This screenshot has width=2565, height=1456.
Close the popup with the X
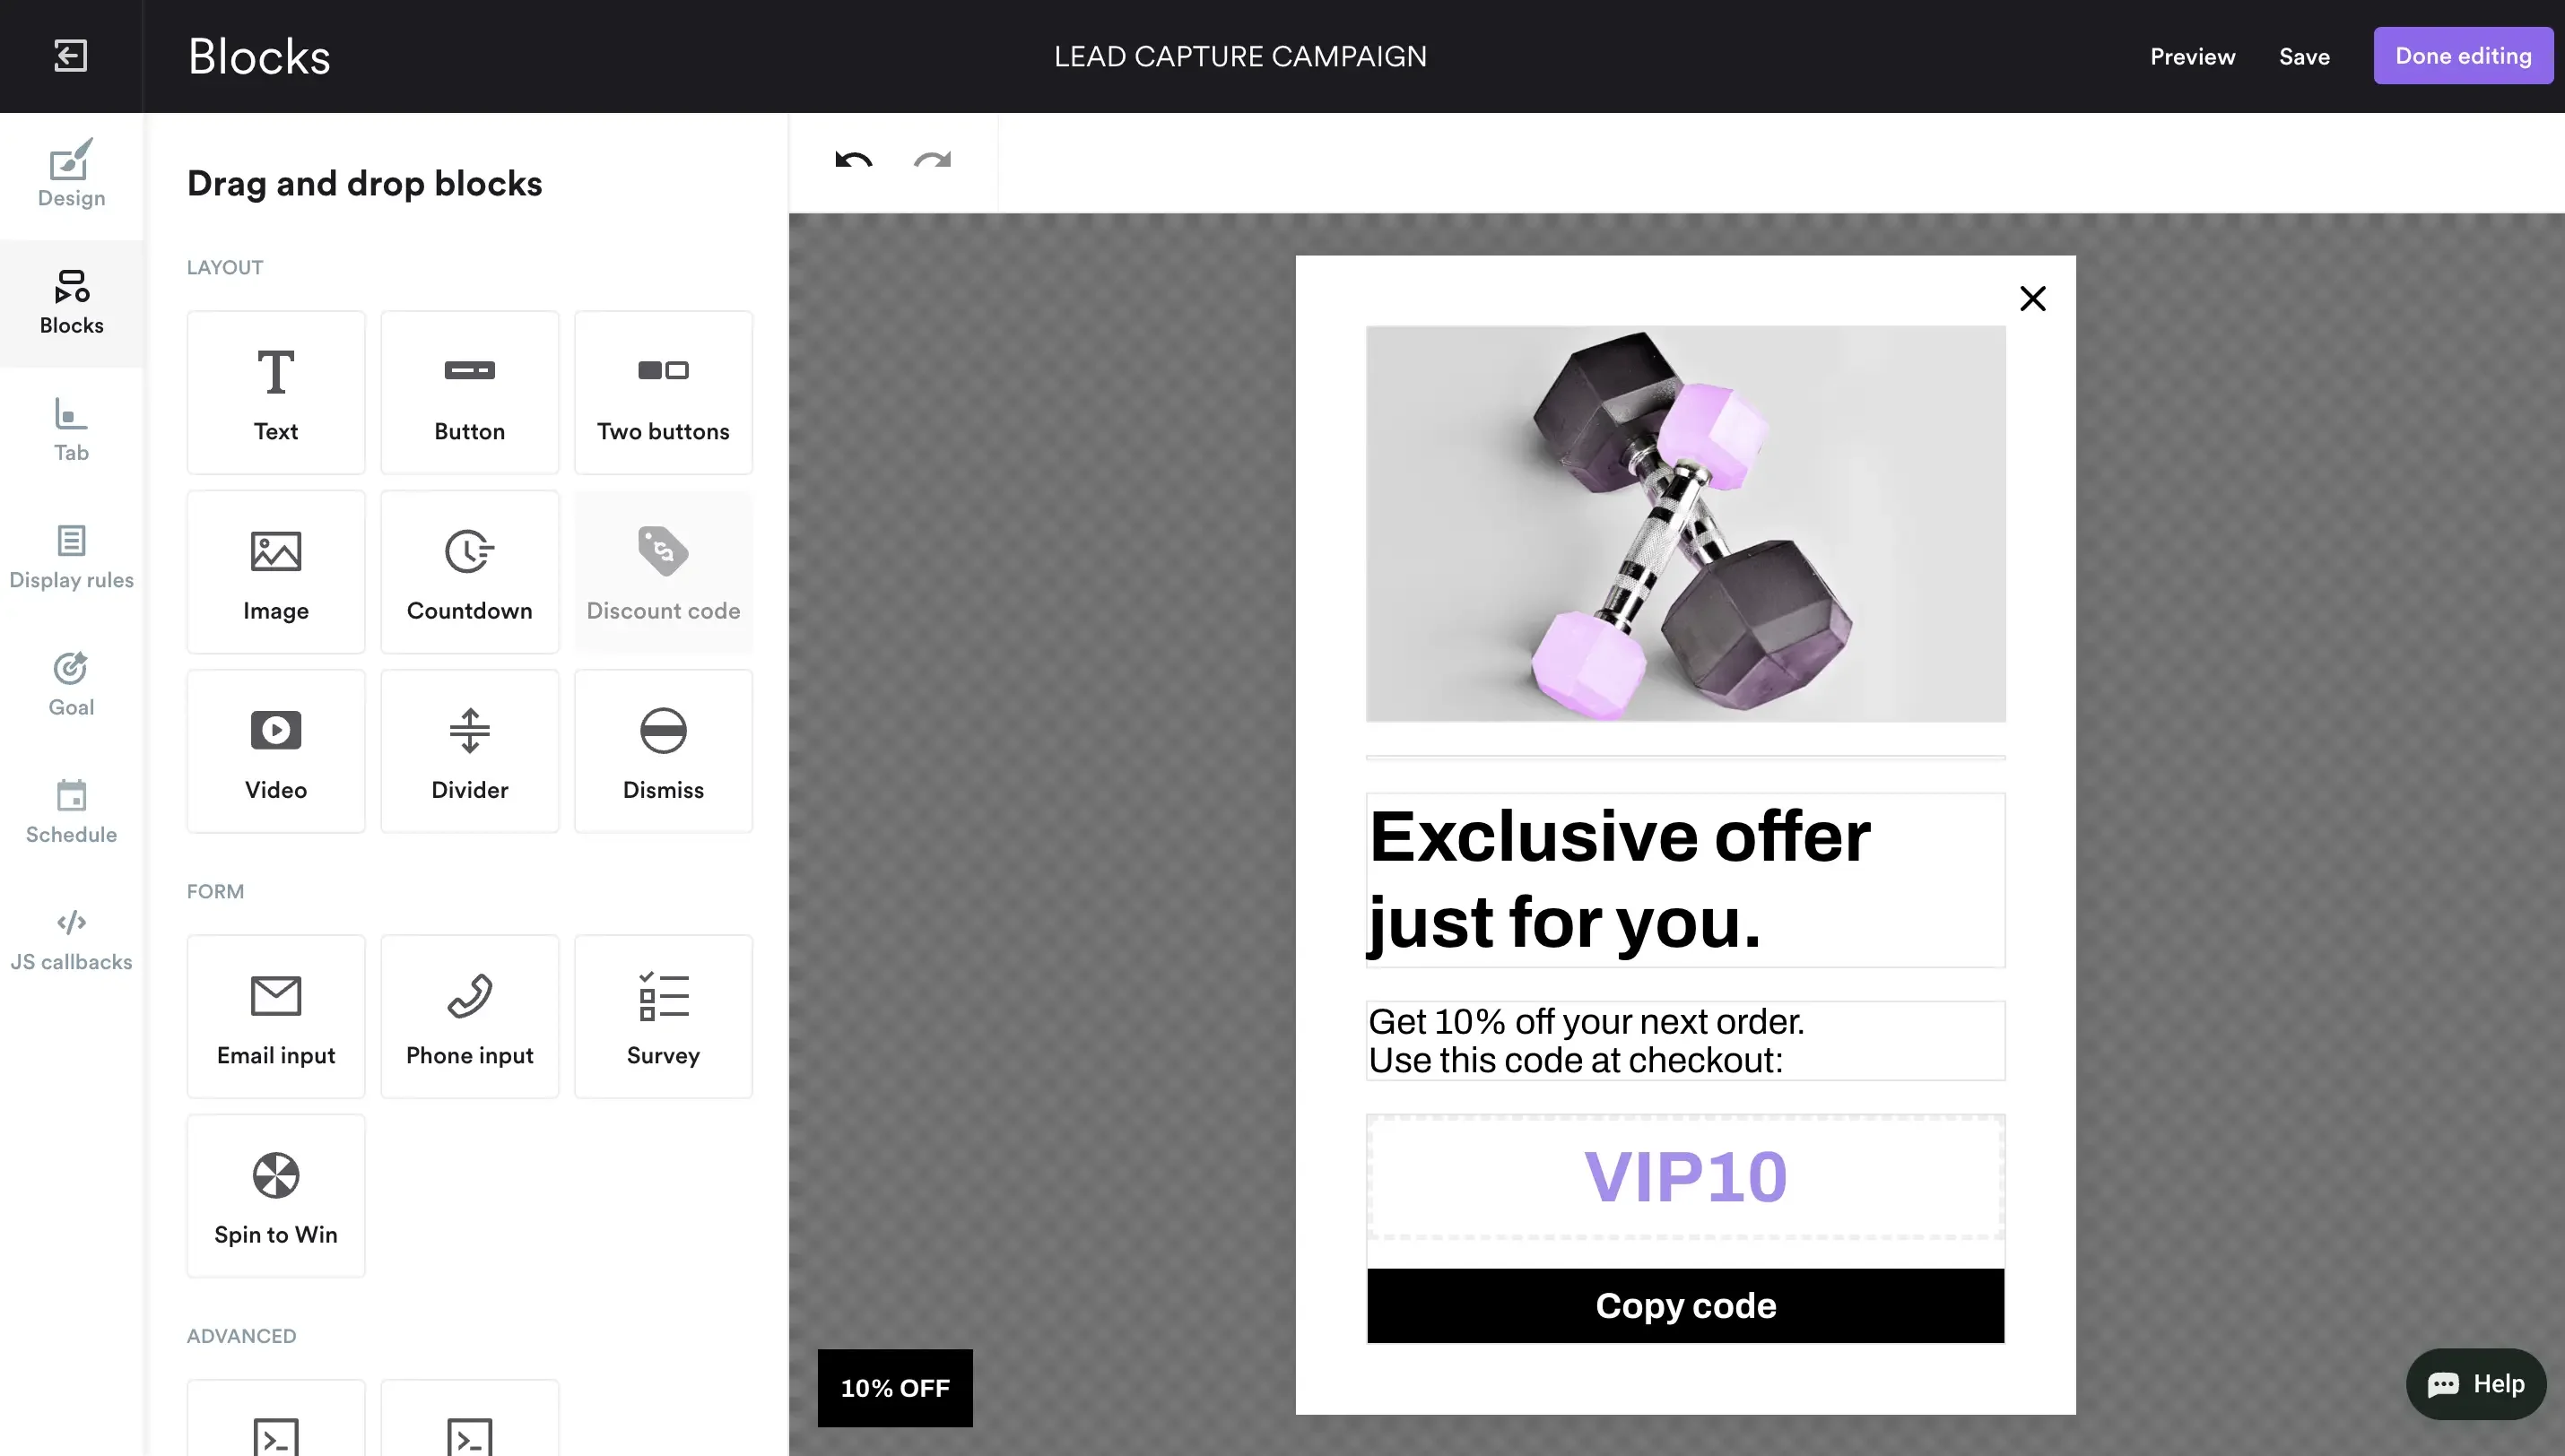click(2032, 299)
